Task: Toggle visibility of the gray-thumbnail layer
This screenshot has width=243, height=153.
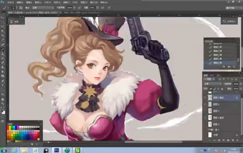Action: click(205, 104)
